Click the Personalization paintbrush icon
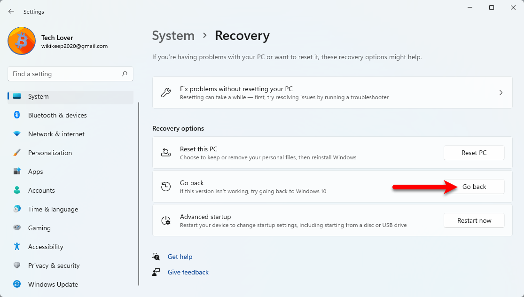 (x=17, y=153)
